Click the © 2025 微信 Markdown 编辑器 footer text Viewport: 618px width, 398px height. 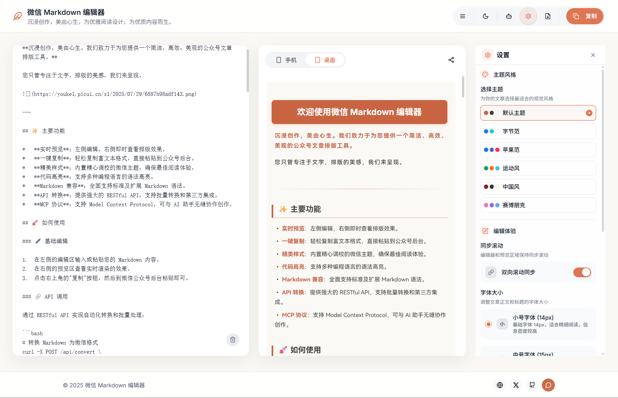(x=104, y=385)
